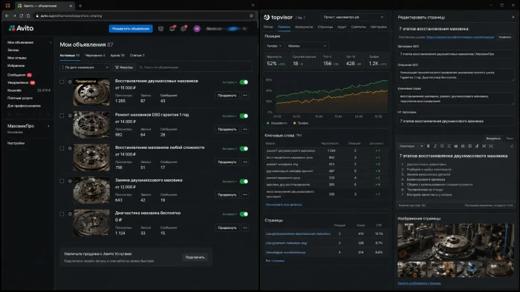Open more options for 'Ремонт маховиков DSG' listing

pos(244,129)
